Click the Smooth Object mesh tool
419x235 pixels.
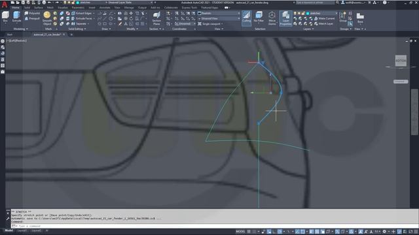point(46,18)
